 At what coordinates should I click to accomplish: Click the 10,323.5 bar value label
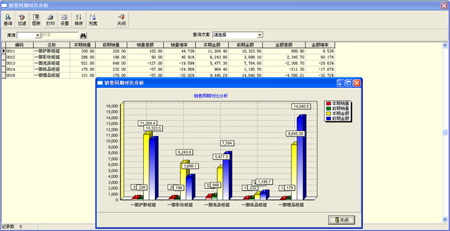pyautogui.click(x=154, y=128)
